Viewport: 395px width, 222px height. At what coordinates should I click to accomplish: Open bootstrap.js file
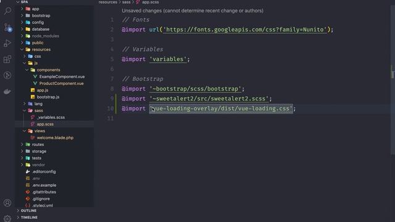pyautogui.click(x=48, y=97)
